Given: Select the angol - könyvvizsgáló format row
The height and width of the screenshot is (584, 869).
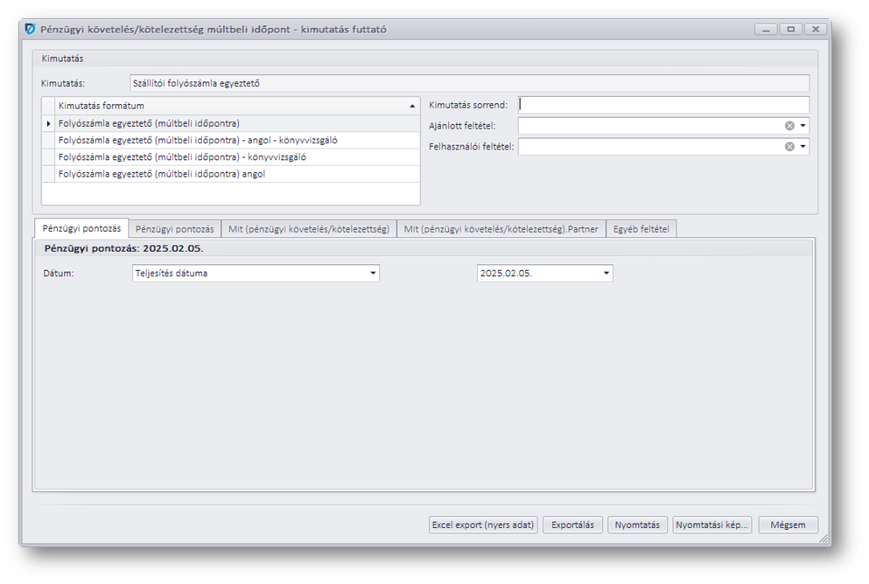Looking at the screenshot, I should (198, 140).
